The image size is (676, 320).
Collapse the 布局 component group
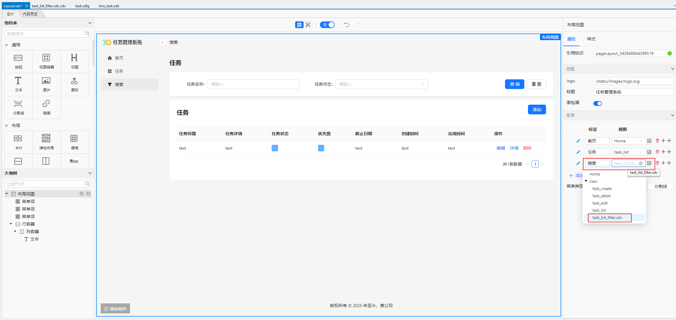[6, 125]
